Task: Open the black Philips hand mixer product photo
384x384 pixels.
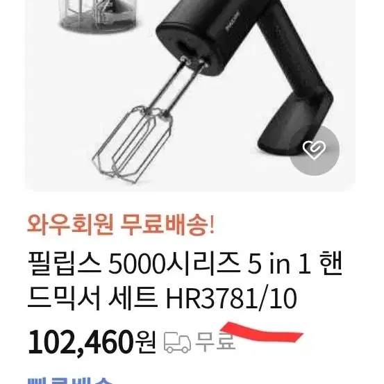Action: [x=190, y=95]
